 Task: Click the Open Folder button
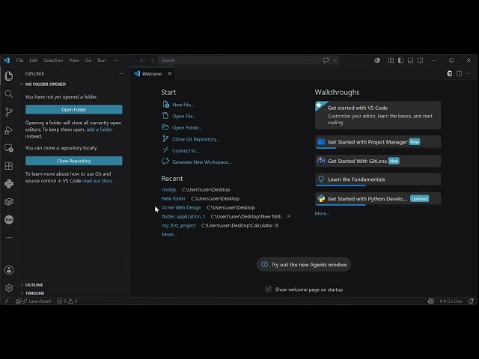[74, 110]
